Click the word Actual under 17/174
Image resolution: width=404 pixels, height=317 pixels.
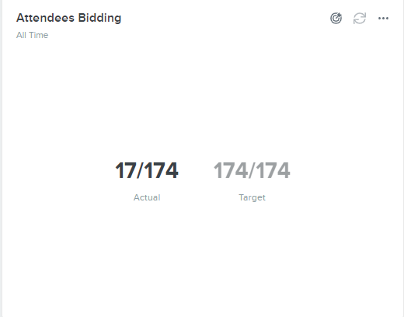click(147, 197)
